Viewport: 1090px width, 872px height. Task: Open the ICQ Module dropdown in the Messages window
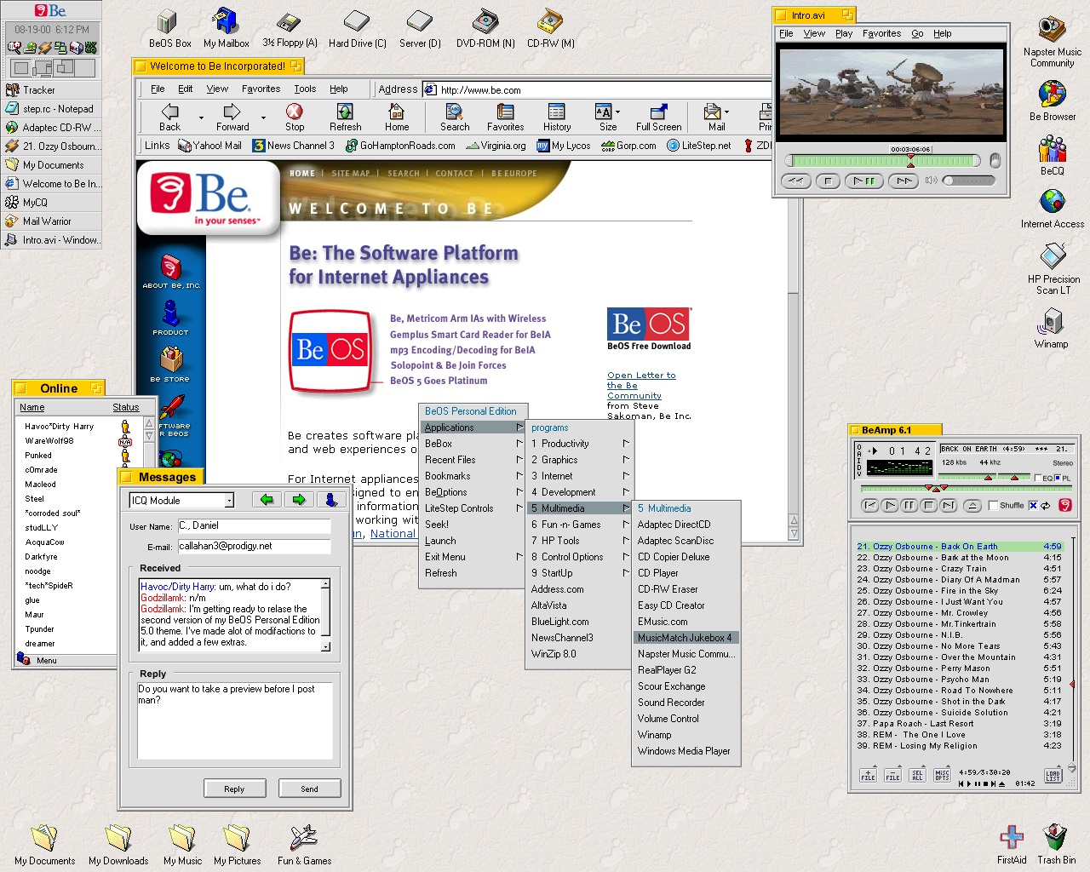pyautogui.click(x=229, y=501)
